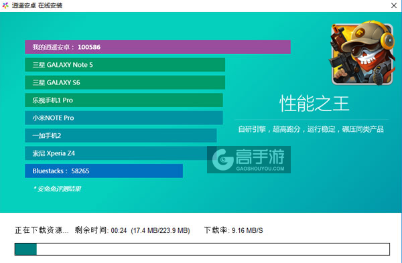402x263 pixels.
Task: Click the 17.4 MB/223.9 MB size text
Action: [161, 230]
